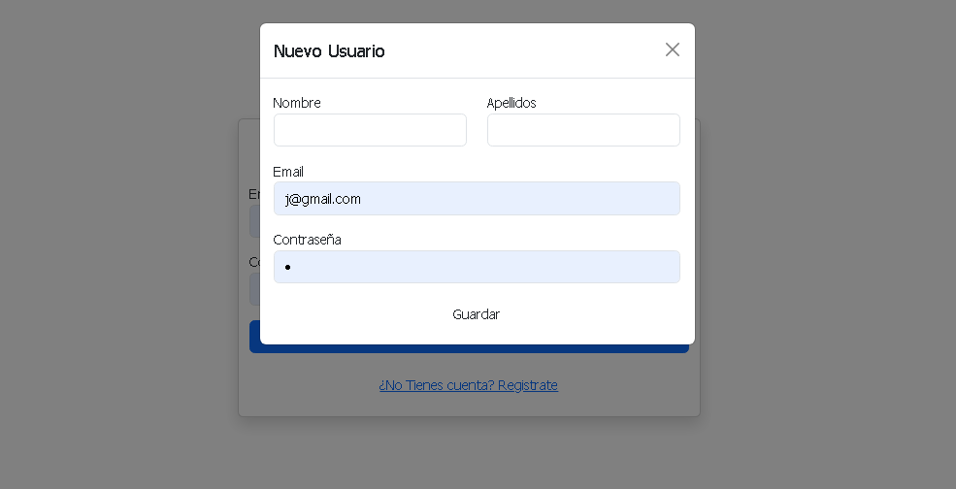Click the Email label in the dialog
The height and width of the screenshot is (489, 956).
click(x=288, y=172)
